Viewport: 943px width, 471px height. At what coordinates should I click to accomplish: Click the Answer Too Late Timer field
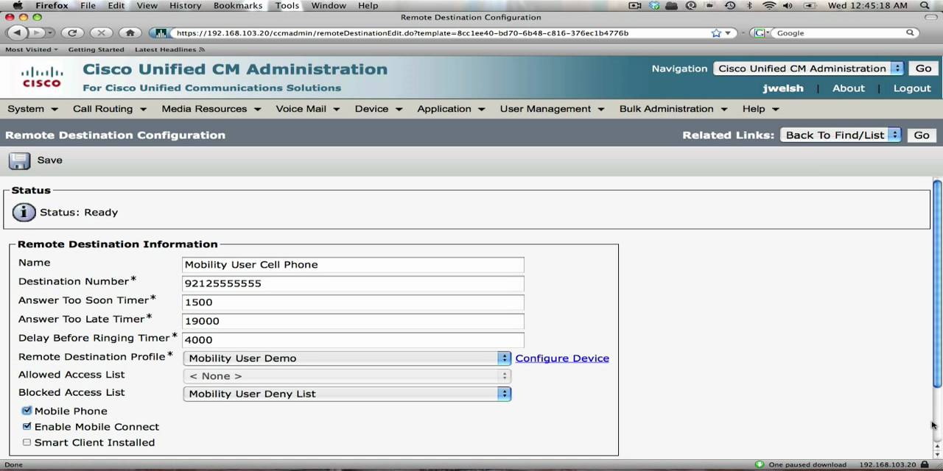point(353,321)
